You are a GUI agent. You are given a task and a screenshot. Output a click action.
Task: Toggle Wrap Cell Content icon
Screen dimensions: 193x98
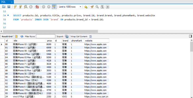[91, 37]
